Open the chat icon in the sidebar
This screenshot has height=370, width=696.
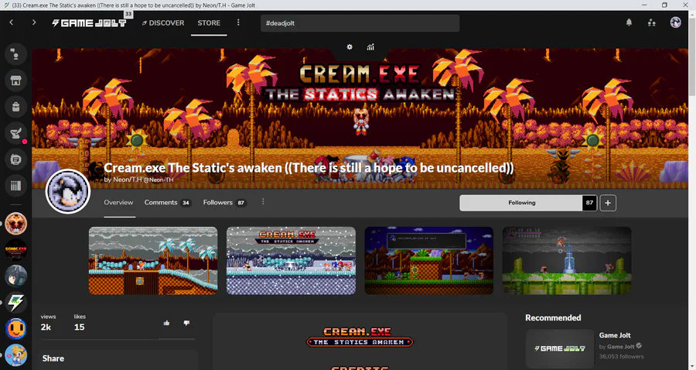click(15, 54)
